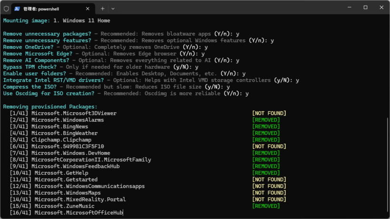Screen dimensions: 390x219
Task: Close the terminal window
Action: 381,7
